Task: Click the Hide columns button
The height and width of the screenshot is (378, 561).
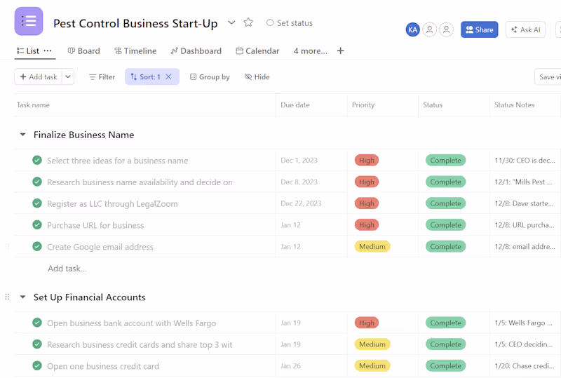Action: [x=257, y=77]
